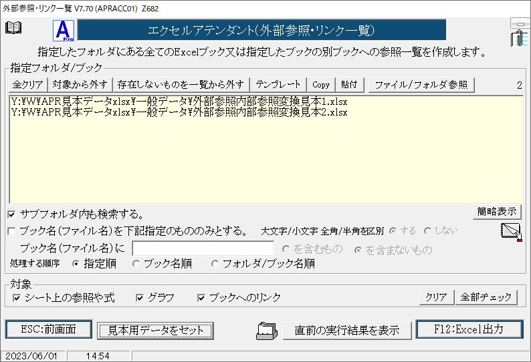Click the 貼付 paste button
The height and width of the screenshot is (362, 531).
tap(349, 85)
